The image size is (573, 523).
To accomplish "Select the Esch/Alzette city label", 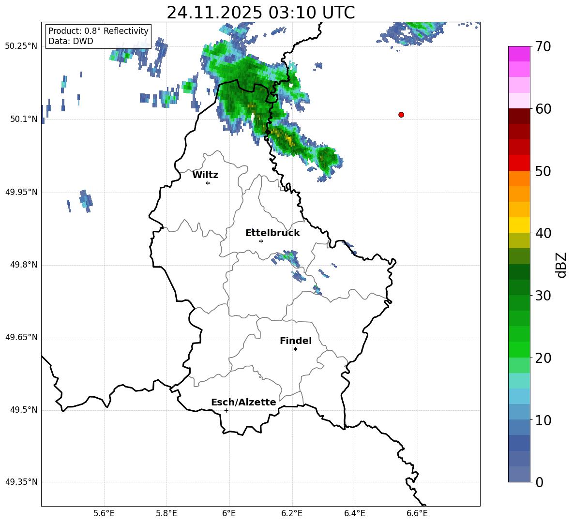I will [243, 403].
